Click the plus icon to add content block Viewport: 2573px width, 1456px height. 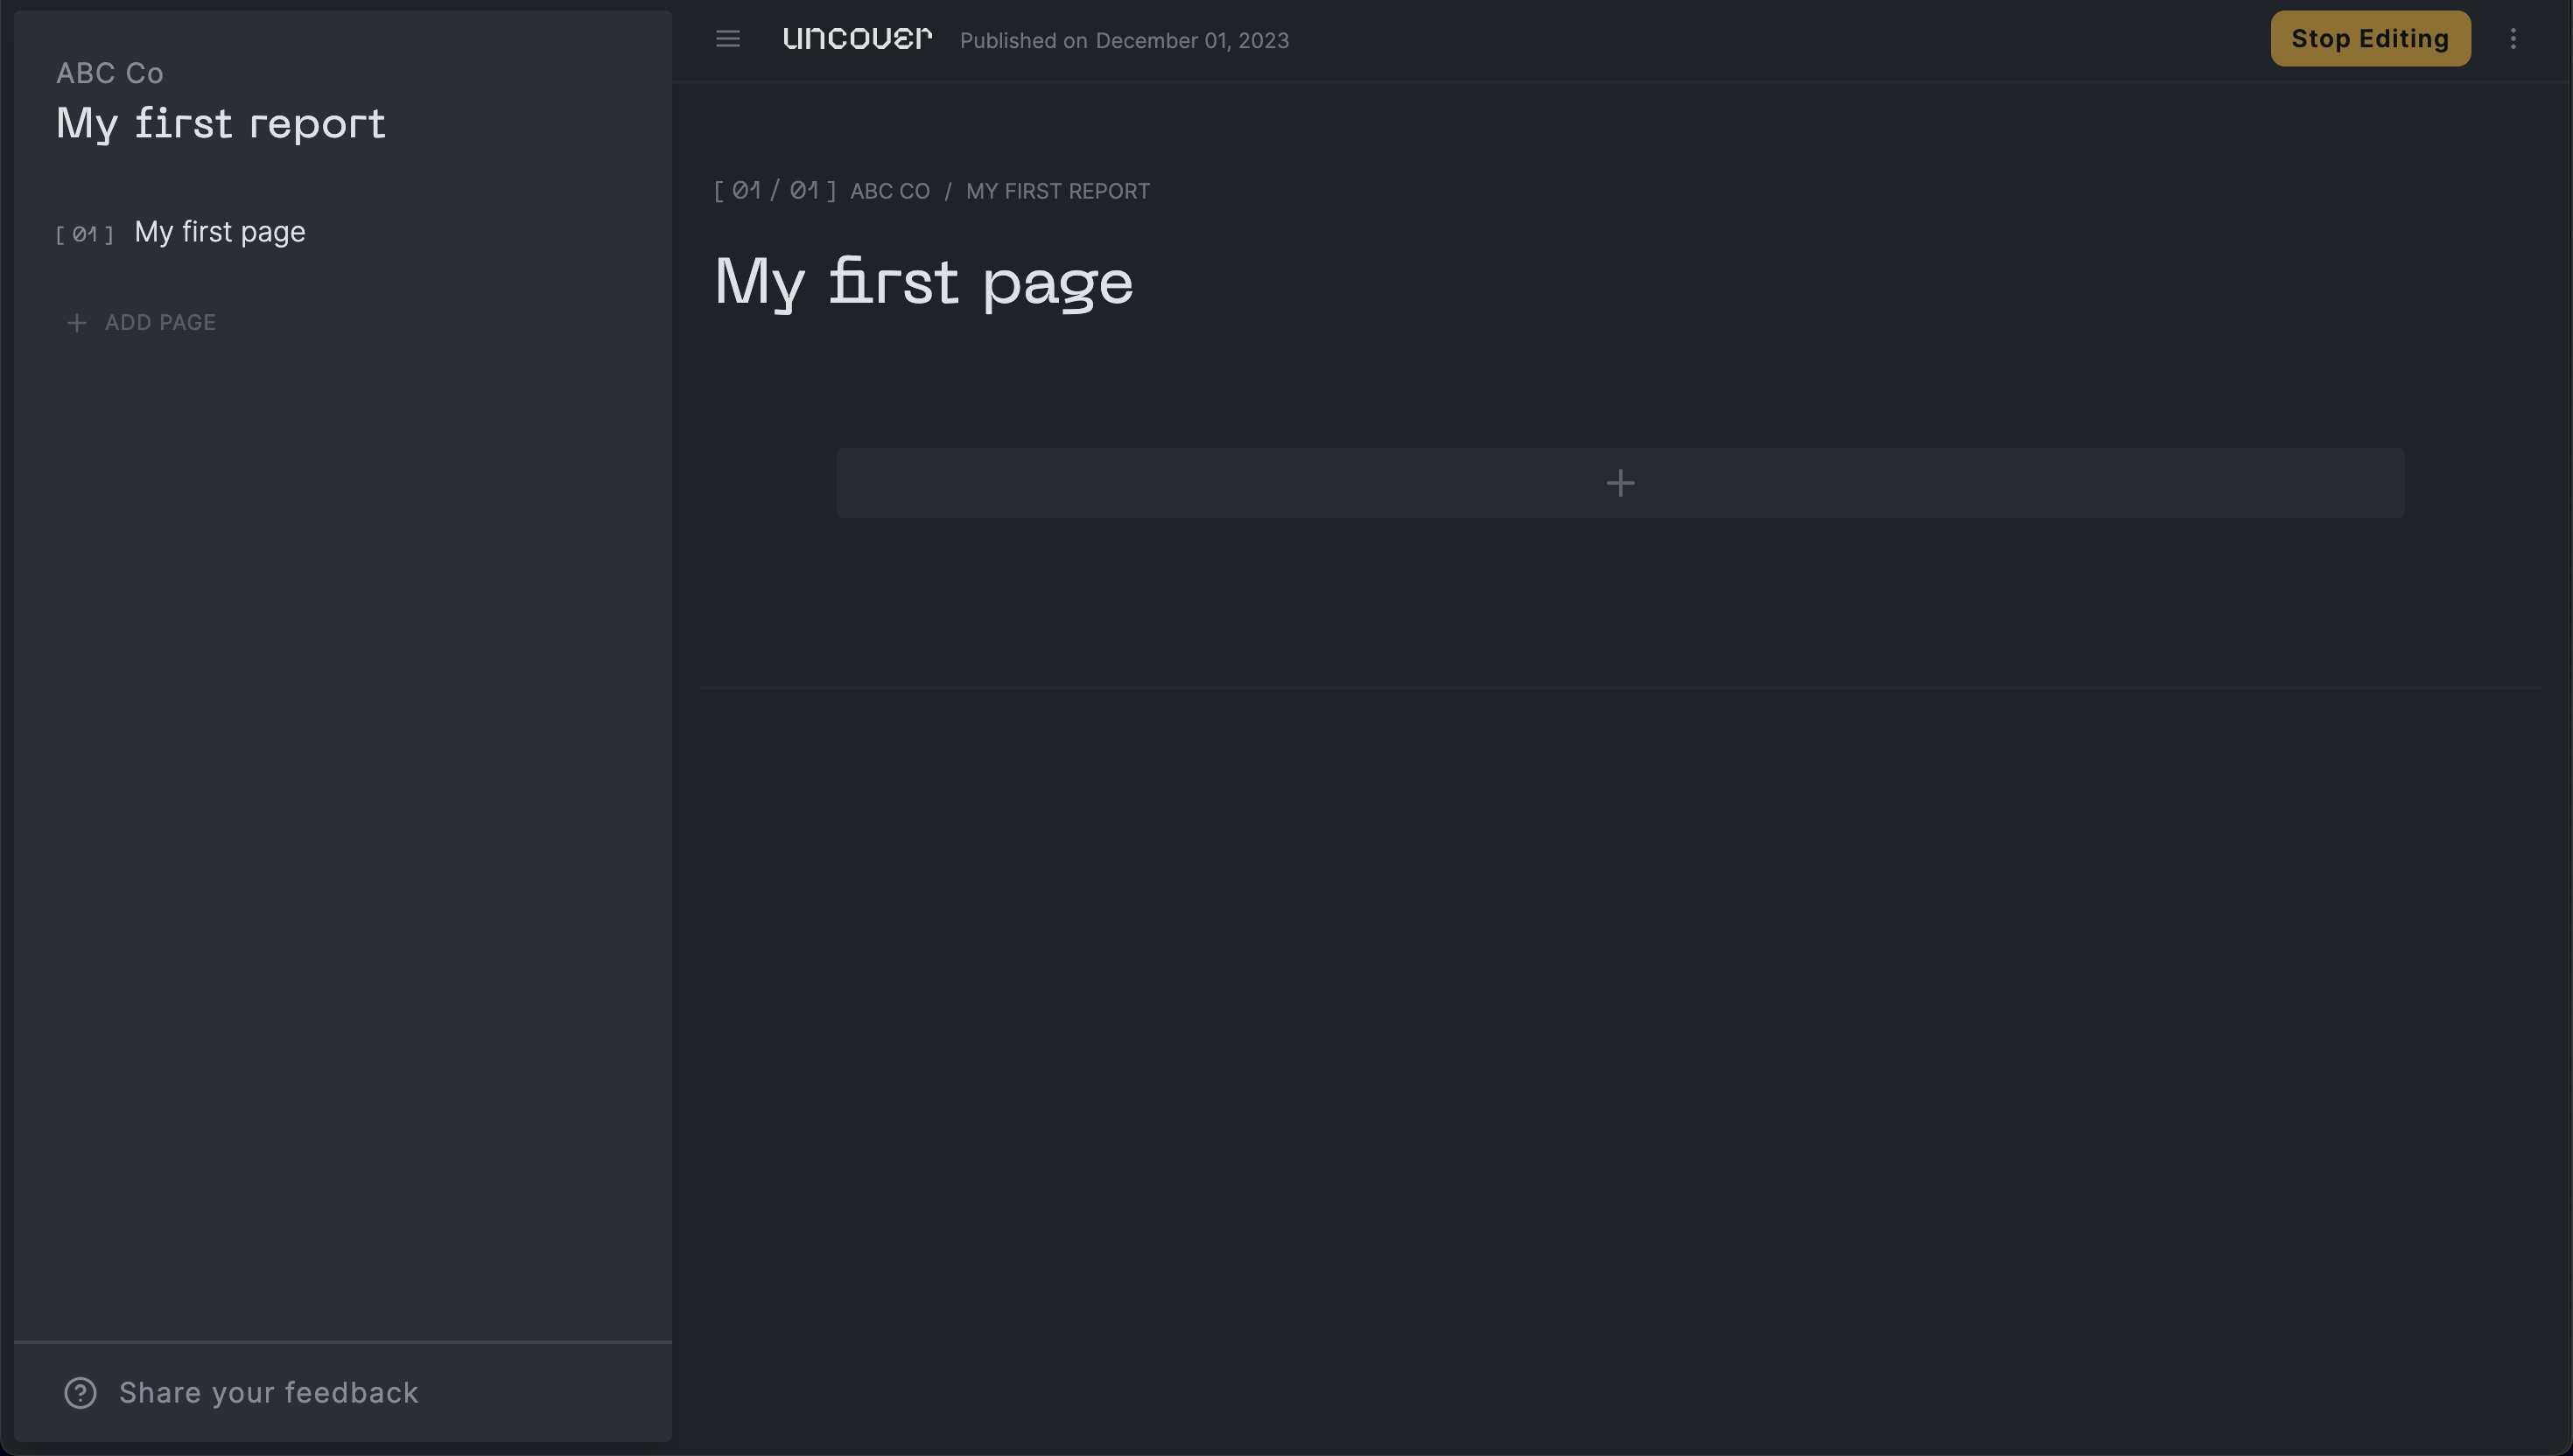(1620, 483)
